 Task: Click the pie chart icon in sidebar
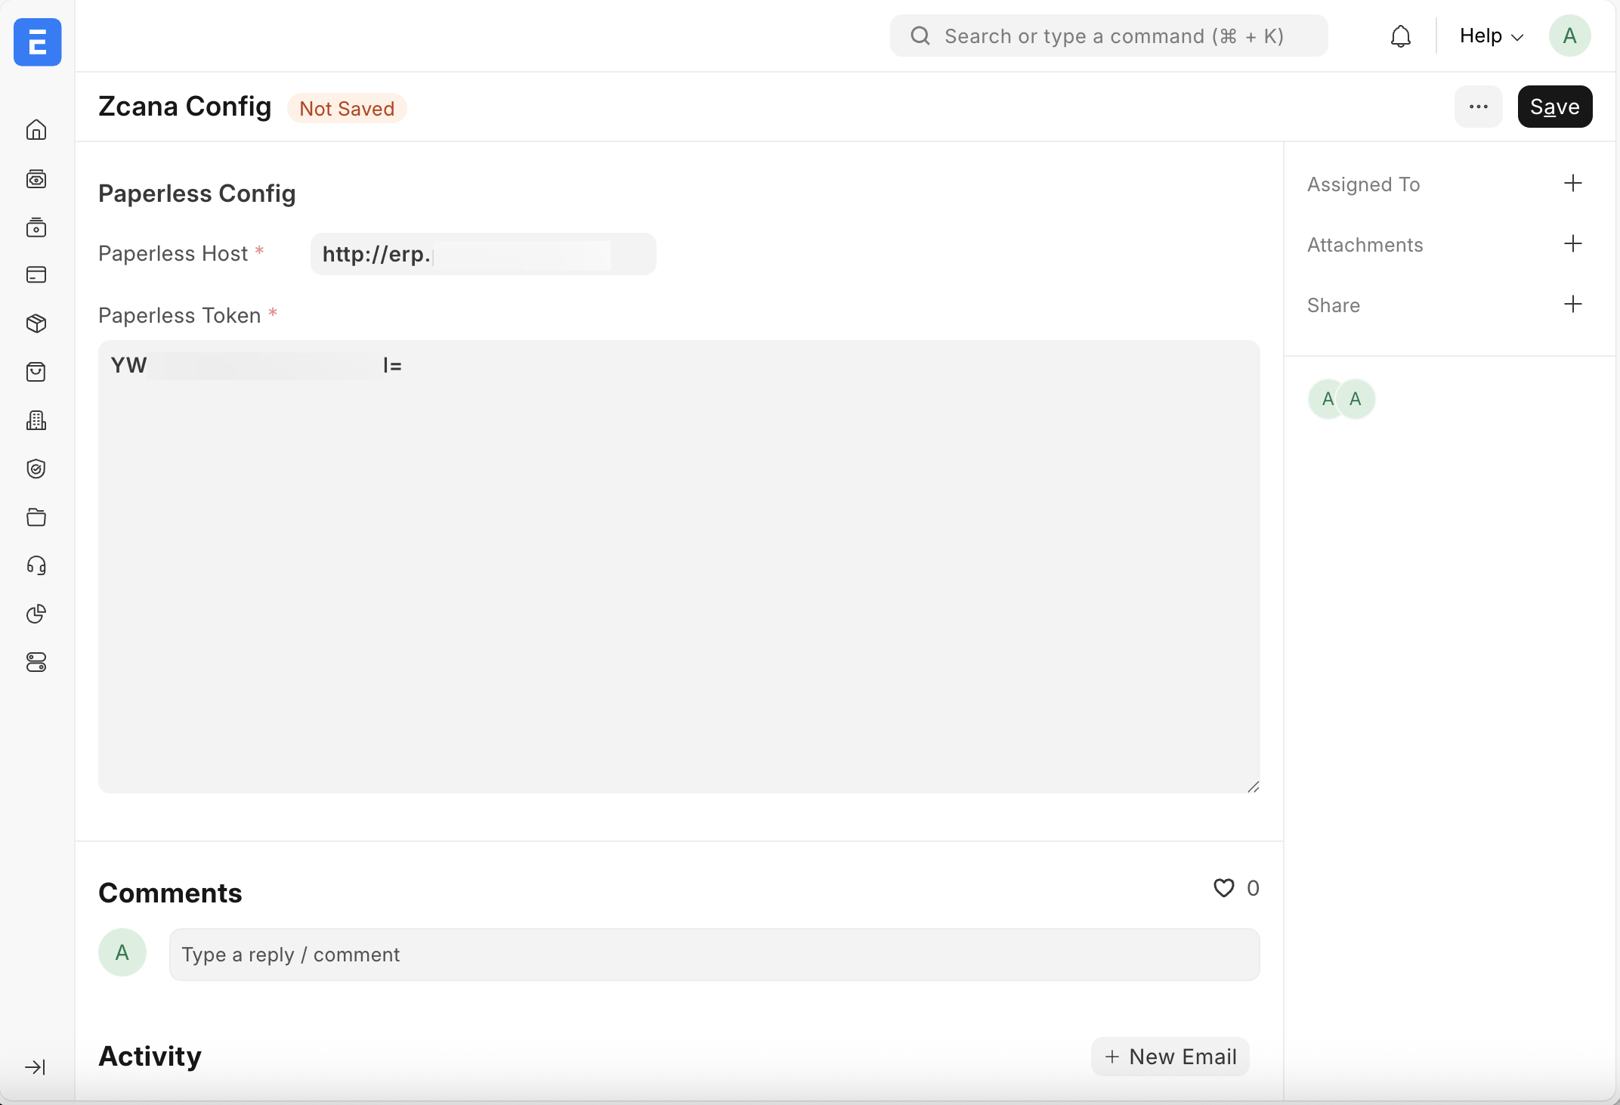point(36,614)
